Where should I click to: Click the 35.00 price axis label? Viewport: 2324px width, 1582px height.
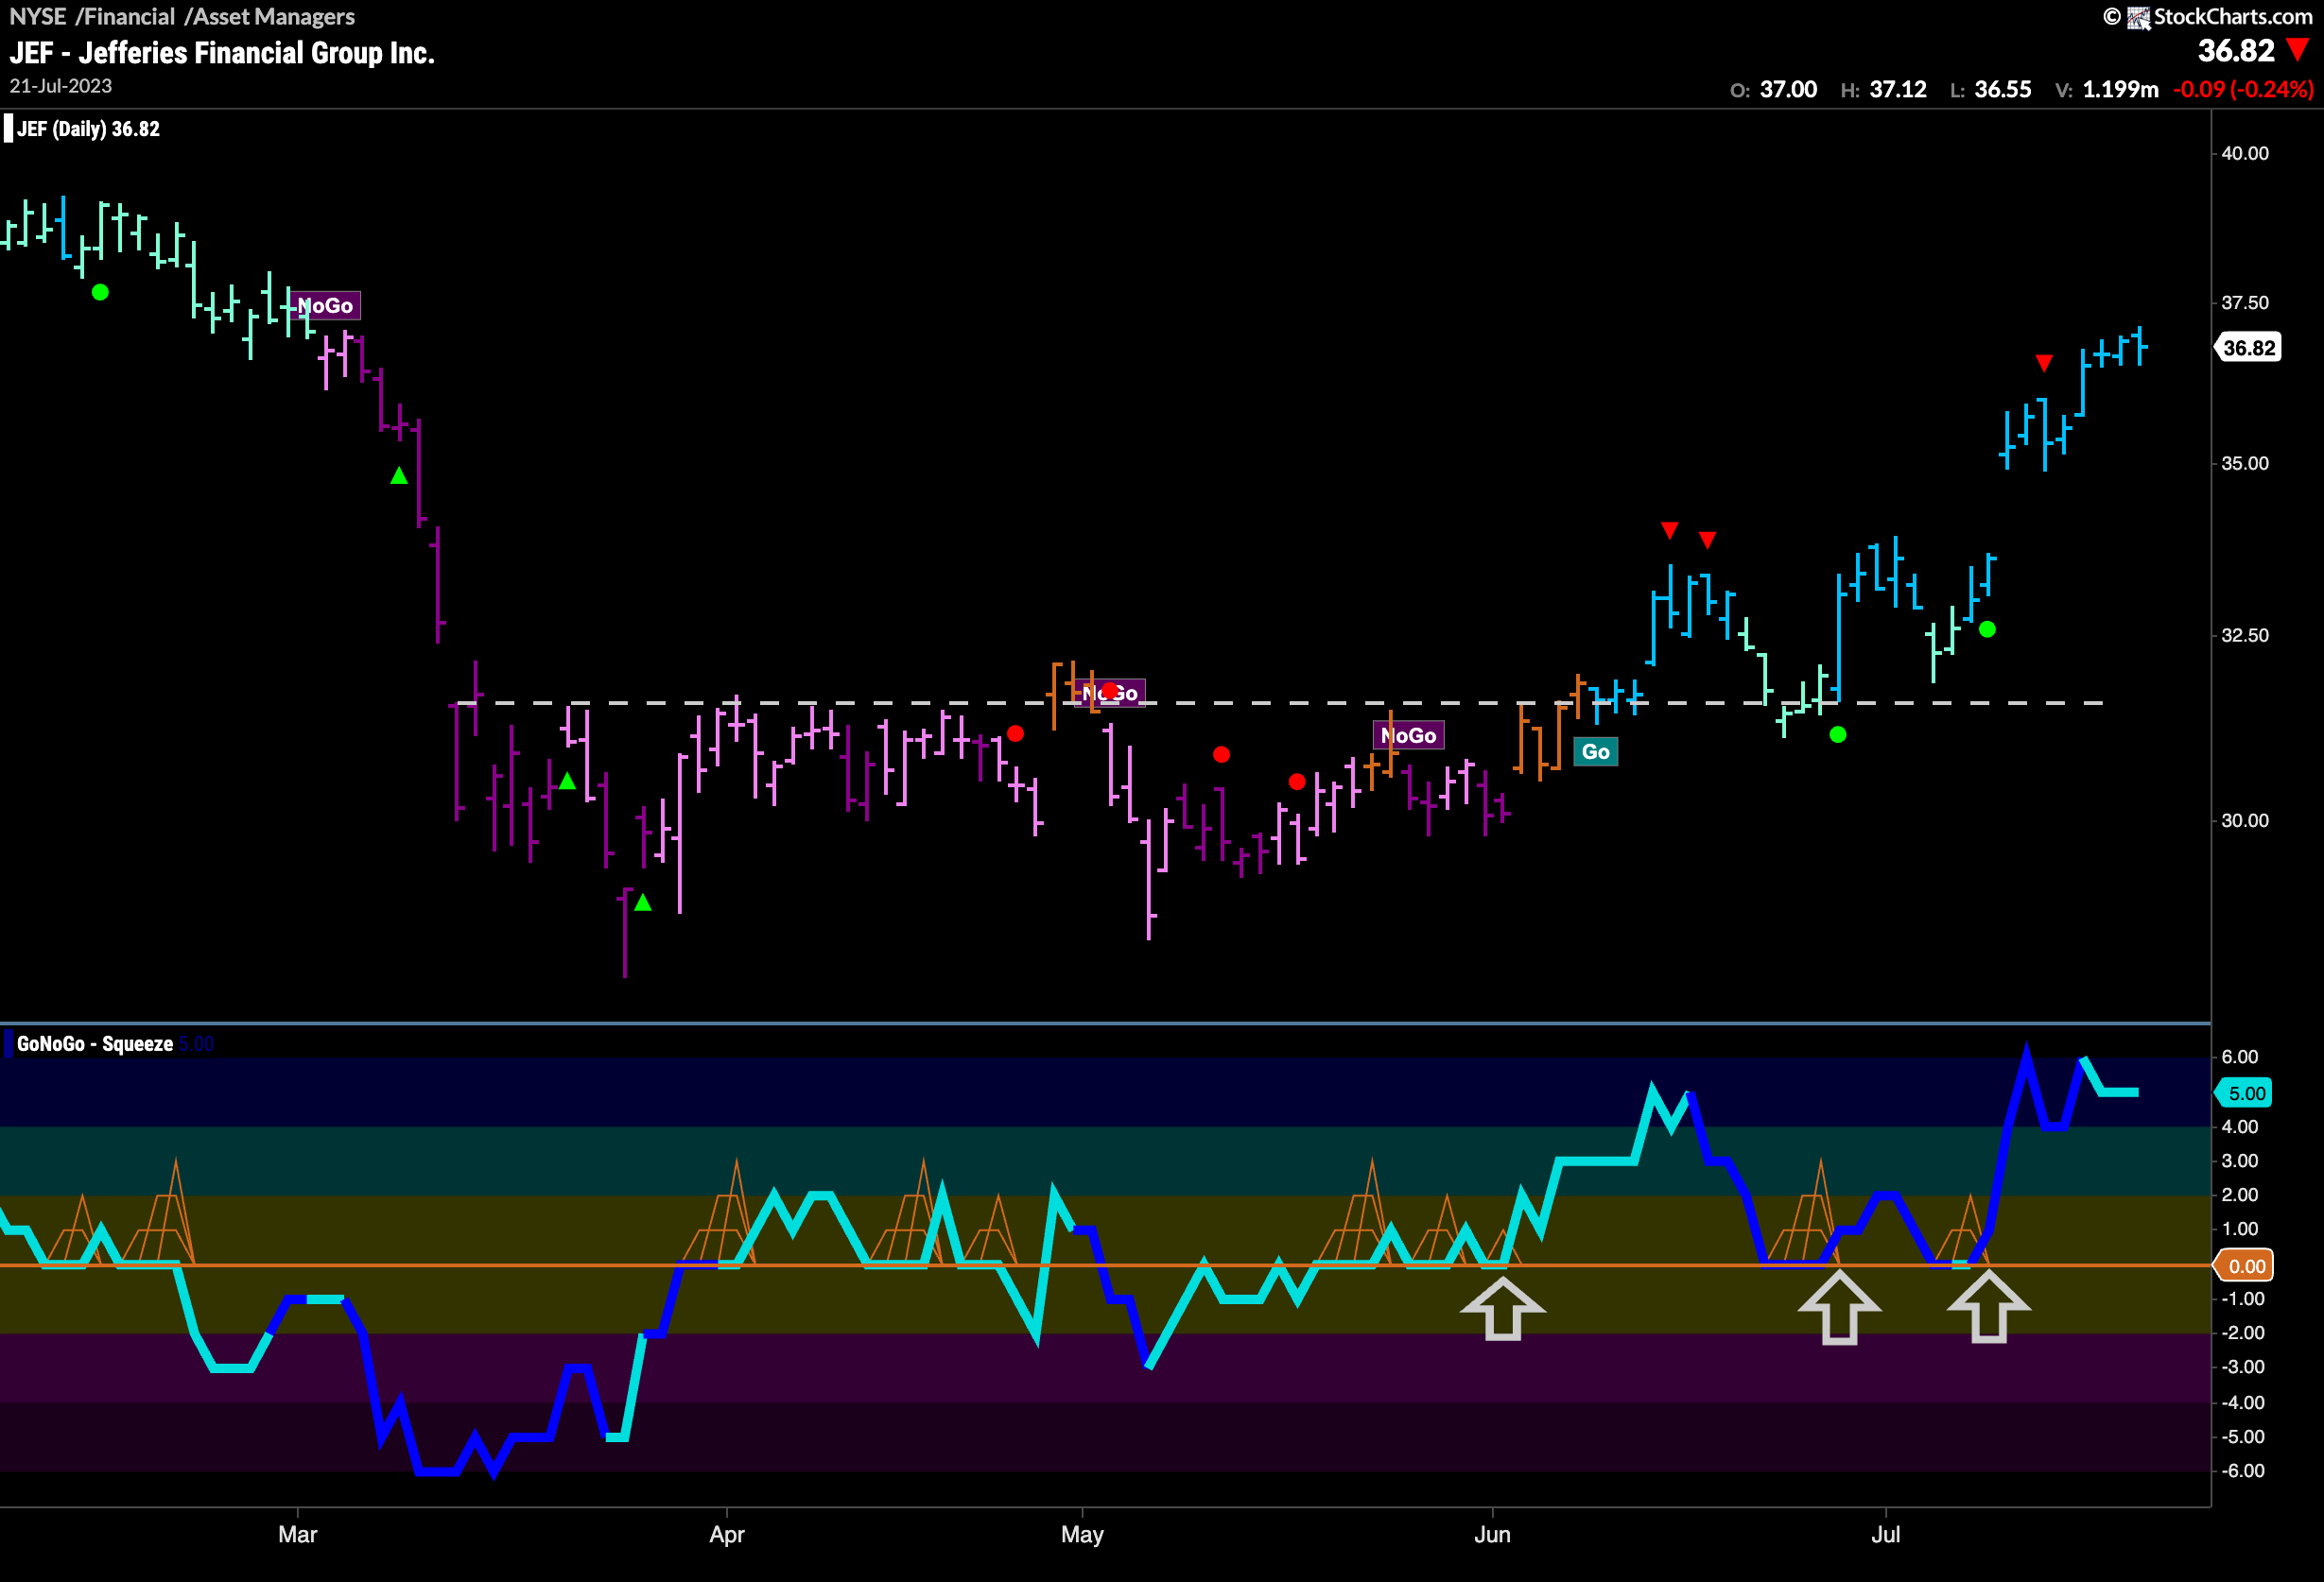pyautogui.click(x=2245, y=464)
